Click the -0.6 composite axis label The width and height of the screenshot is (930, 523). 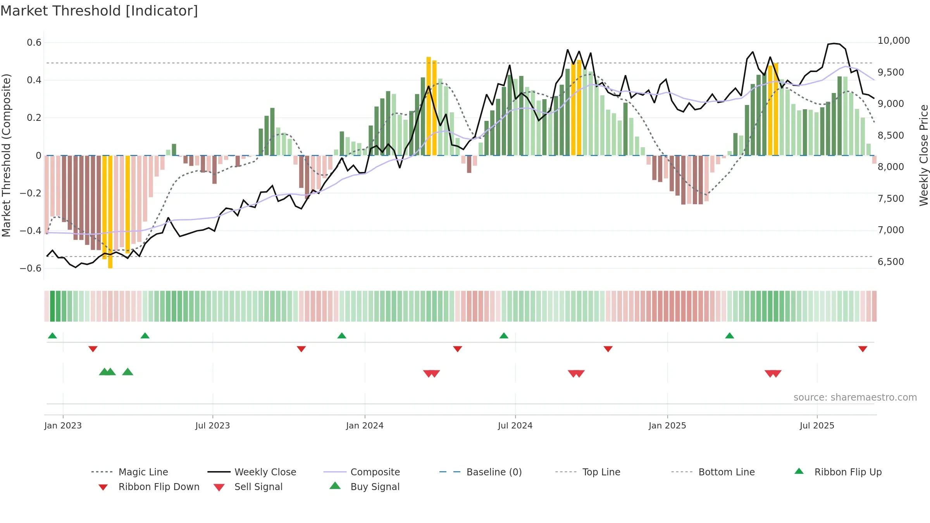pyautogui.click(x=31, y=268)
